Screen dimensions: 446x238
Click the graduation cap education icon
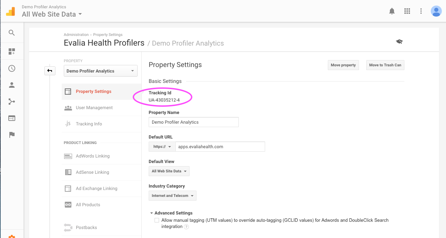pos(399,41)
